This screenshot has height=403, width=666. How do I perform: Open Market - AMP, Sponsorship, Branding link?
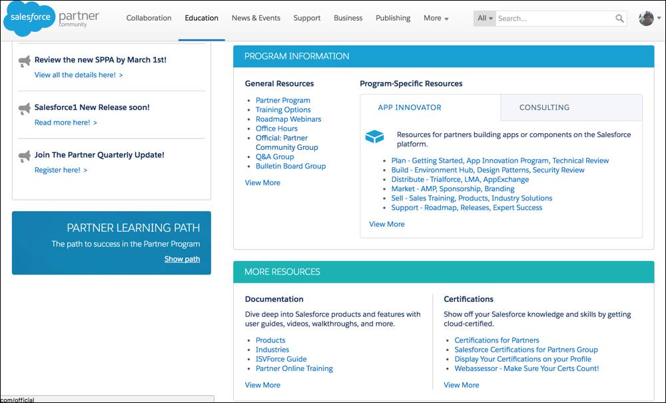[453, 189]
